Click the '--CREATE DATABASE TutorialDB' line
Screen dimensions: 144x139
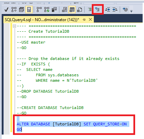[x=50, y=108]
